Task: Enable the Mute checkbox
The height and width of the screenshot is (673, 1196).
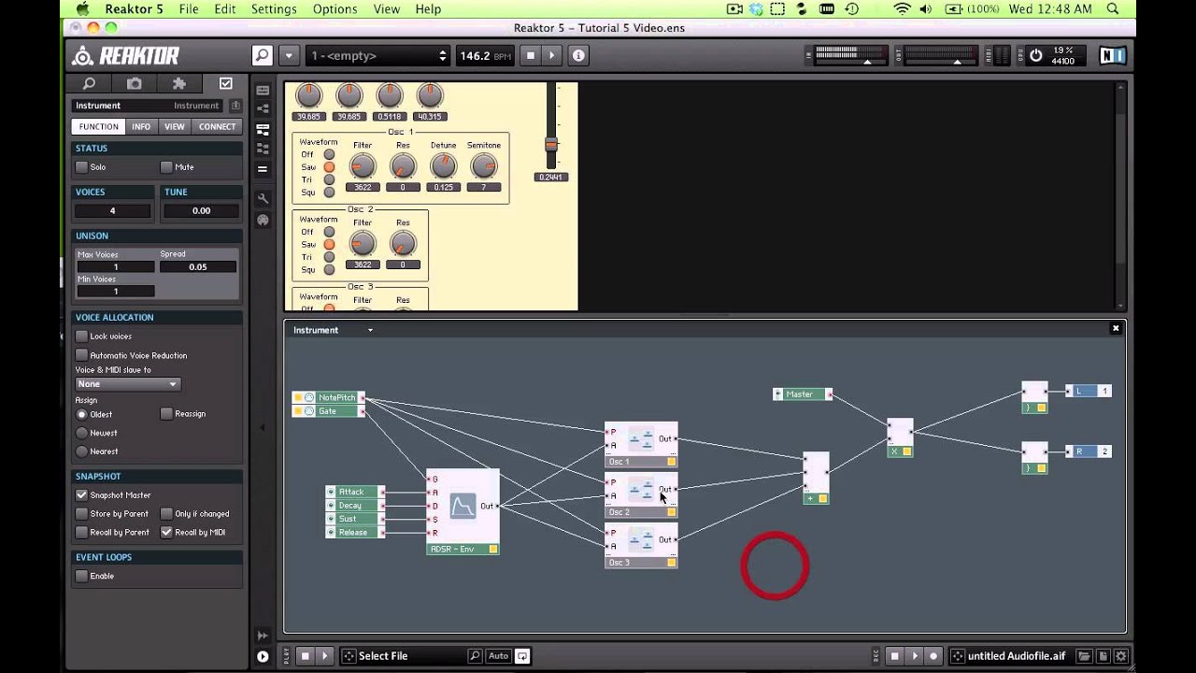Action: [x=166, y=166]
